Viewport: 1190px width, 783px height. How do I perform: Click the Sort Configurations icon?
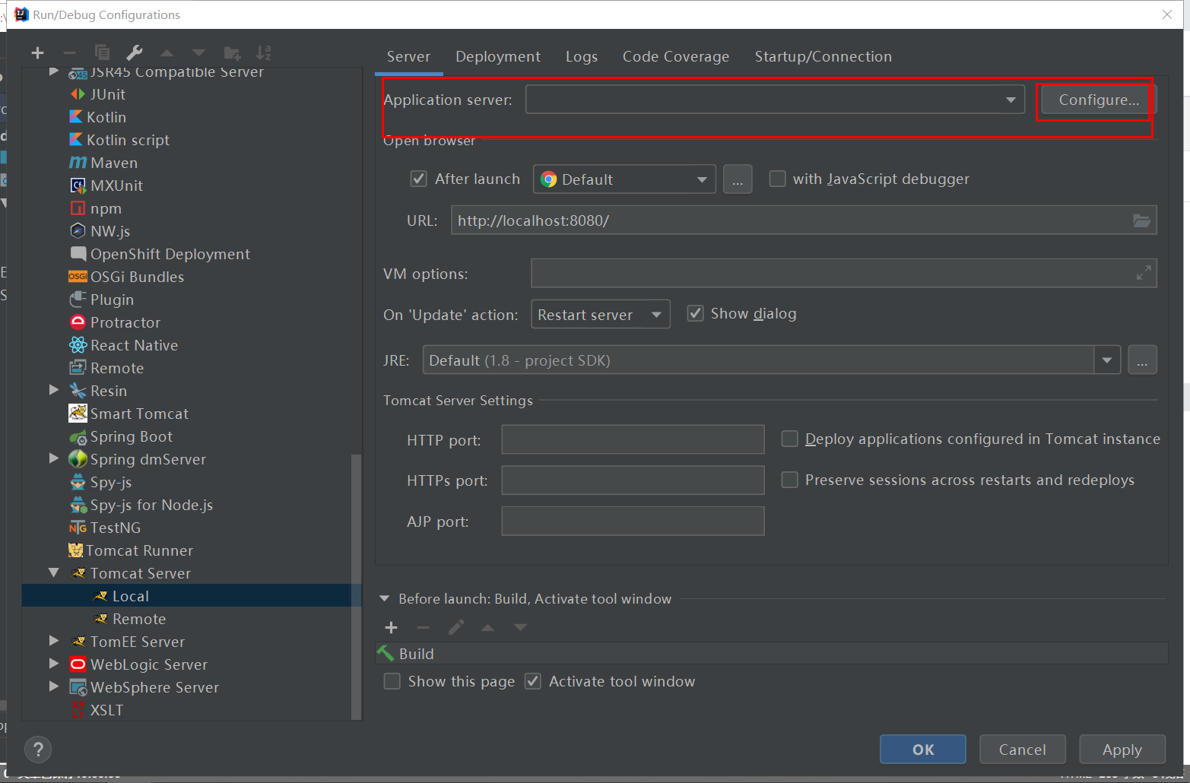(x=263, y=52)
